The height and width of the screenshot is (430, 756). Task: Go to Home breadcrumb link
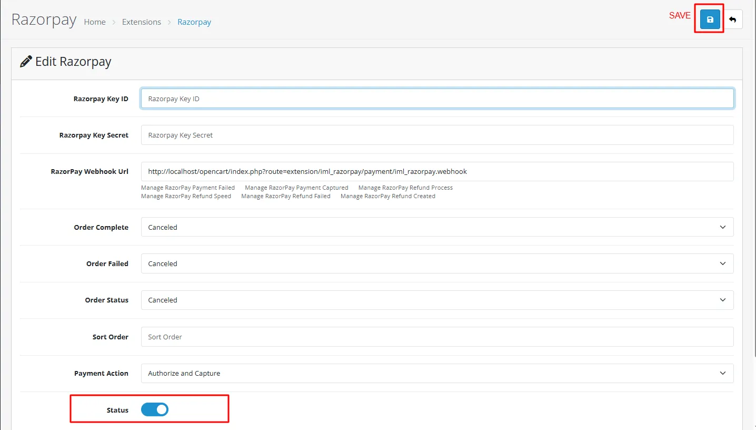95,22
